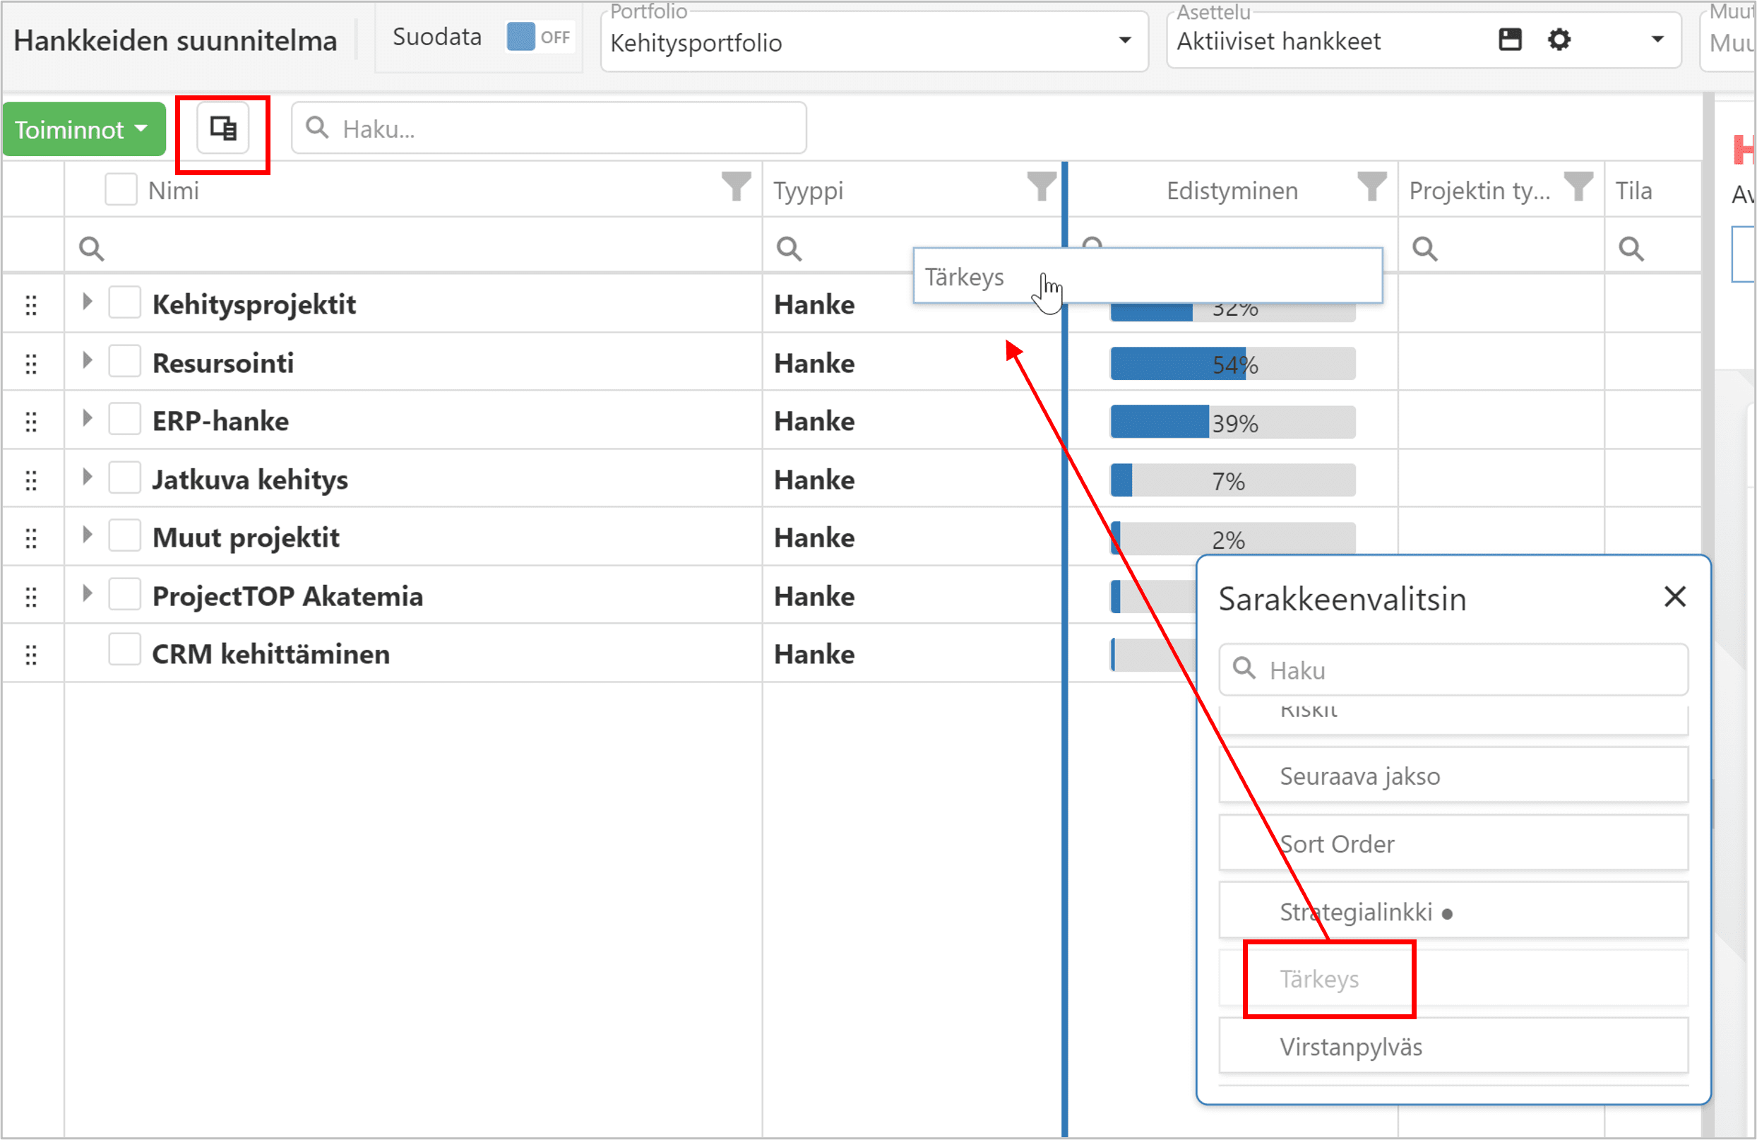Image resolution: width=1757 pixels, height=1140 pixels.
Task: Click drag handle of Kehitysprojektit row
Action: [x=31, y=305]
